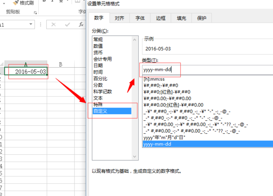Click column B header
The height and width of the screenshot is (196, 273).
click(61, 65)
